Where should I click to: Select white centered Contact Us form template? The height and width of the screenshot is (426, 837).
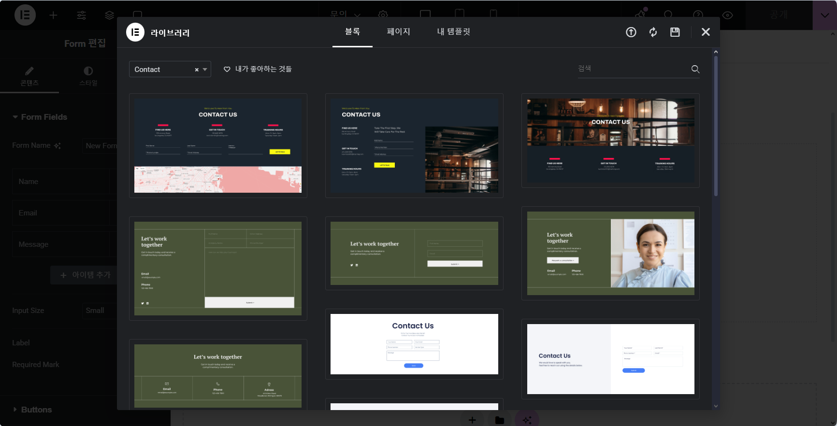[414, 344]
